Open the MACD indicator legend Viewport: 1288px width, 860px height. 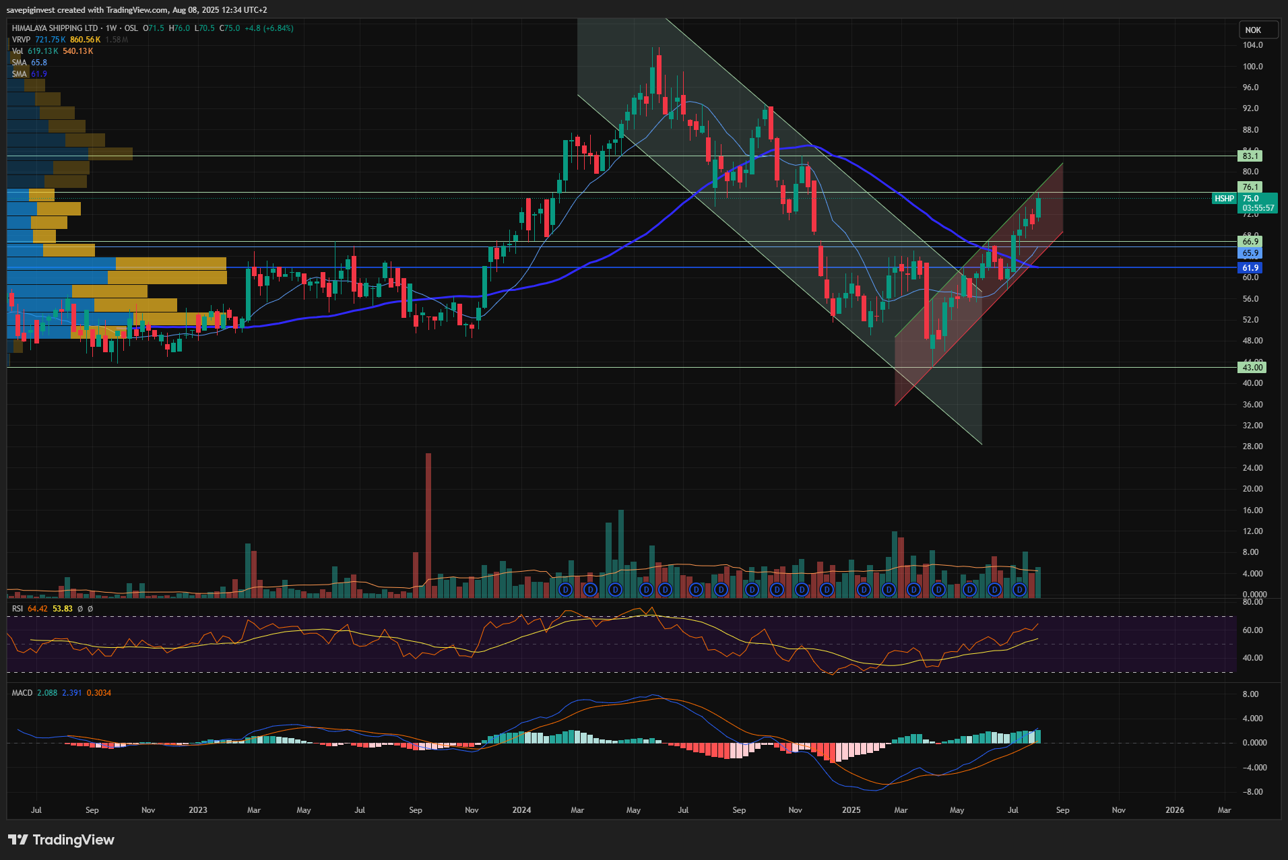[22, 693]
